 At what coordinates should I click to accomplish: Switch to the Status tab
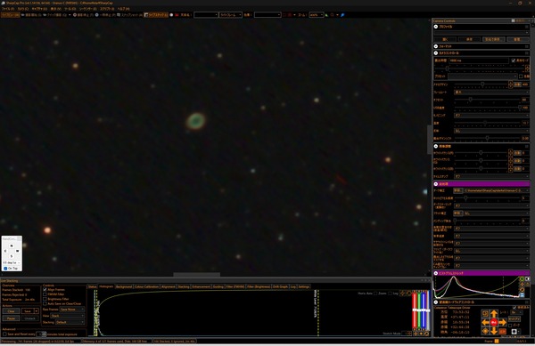tap(93, 286)
